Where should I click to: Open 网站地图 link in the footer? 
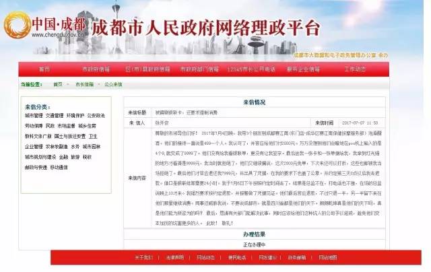coord(328,257)
